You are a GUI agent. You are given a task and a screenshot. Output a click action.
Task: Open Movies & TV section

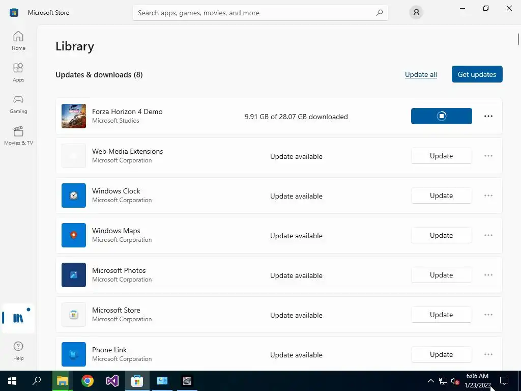click(x=18, y=135)
